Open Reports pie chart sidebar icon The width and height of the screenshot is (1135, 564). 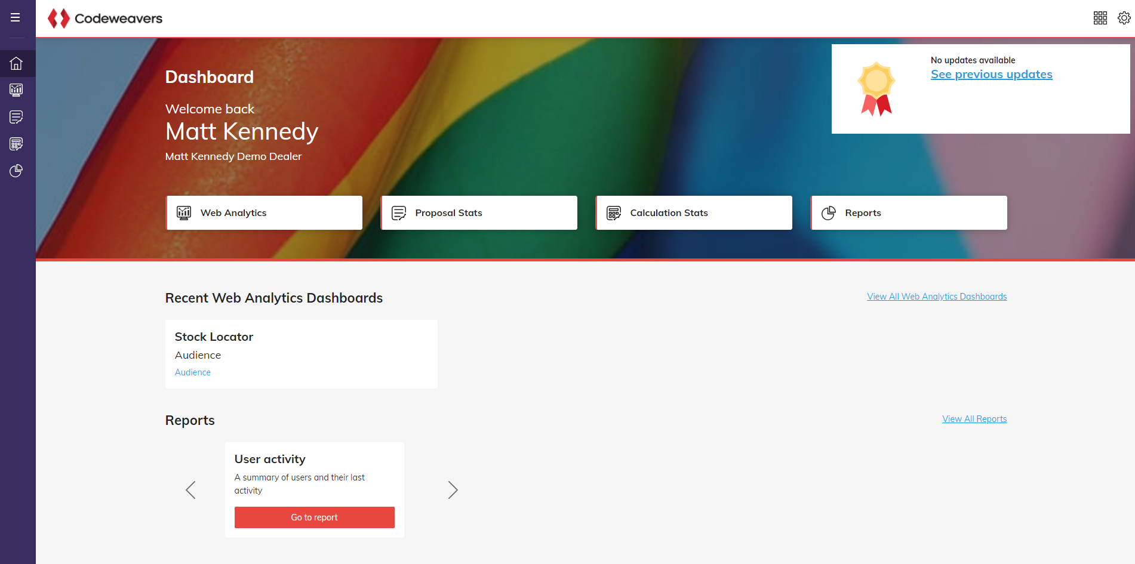16,171
